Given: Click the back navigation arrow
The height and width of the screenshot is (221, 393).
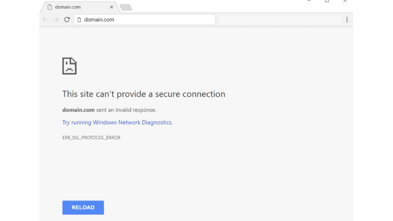Looking at the screenshot, I should point(45,19).
